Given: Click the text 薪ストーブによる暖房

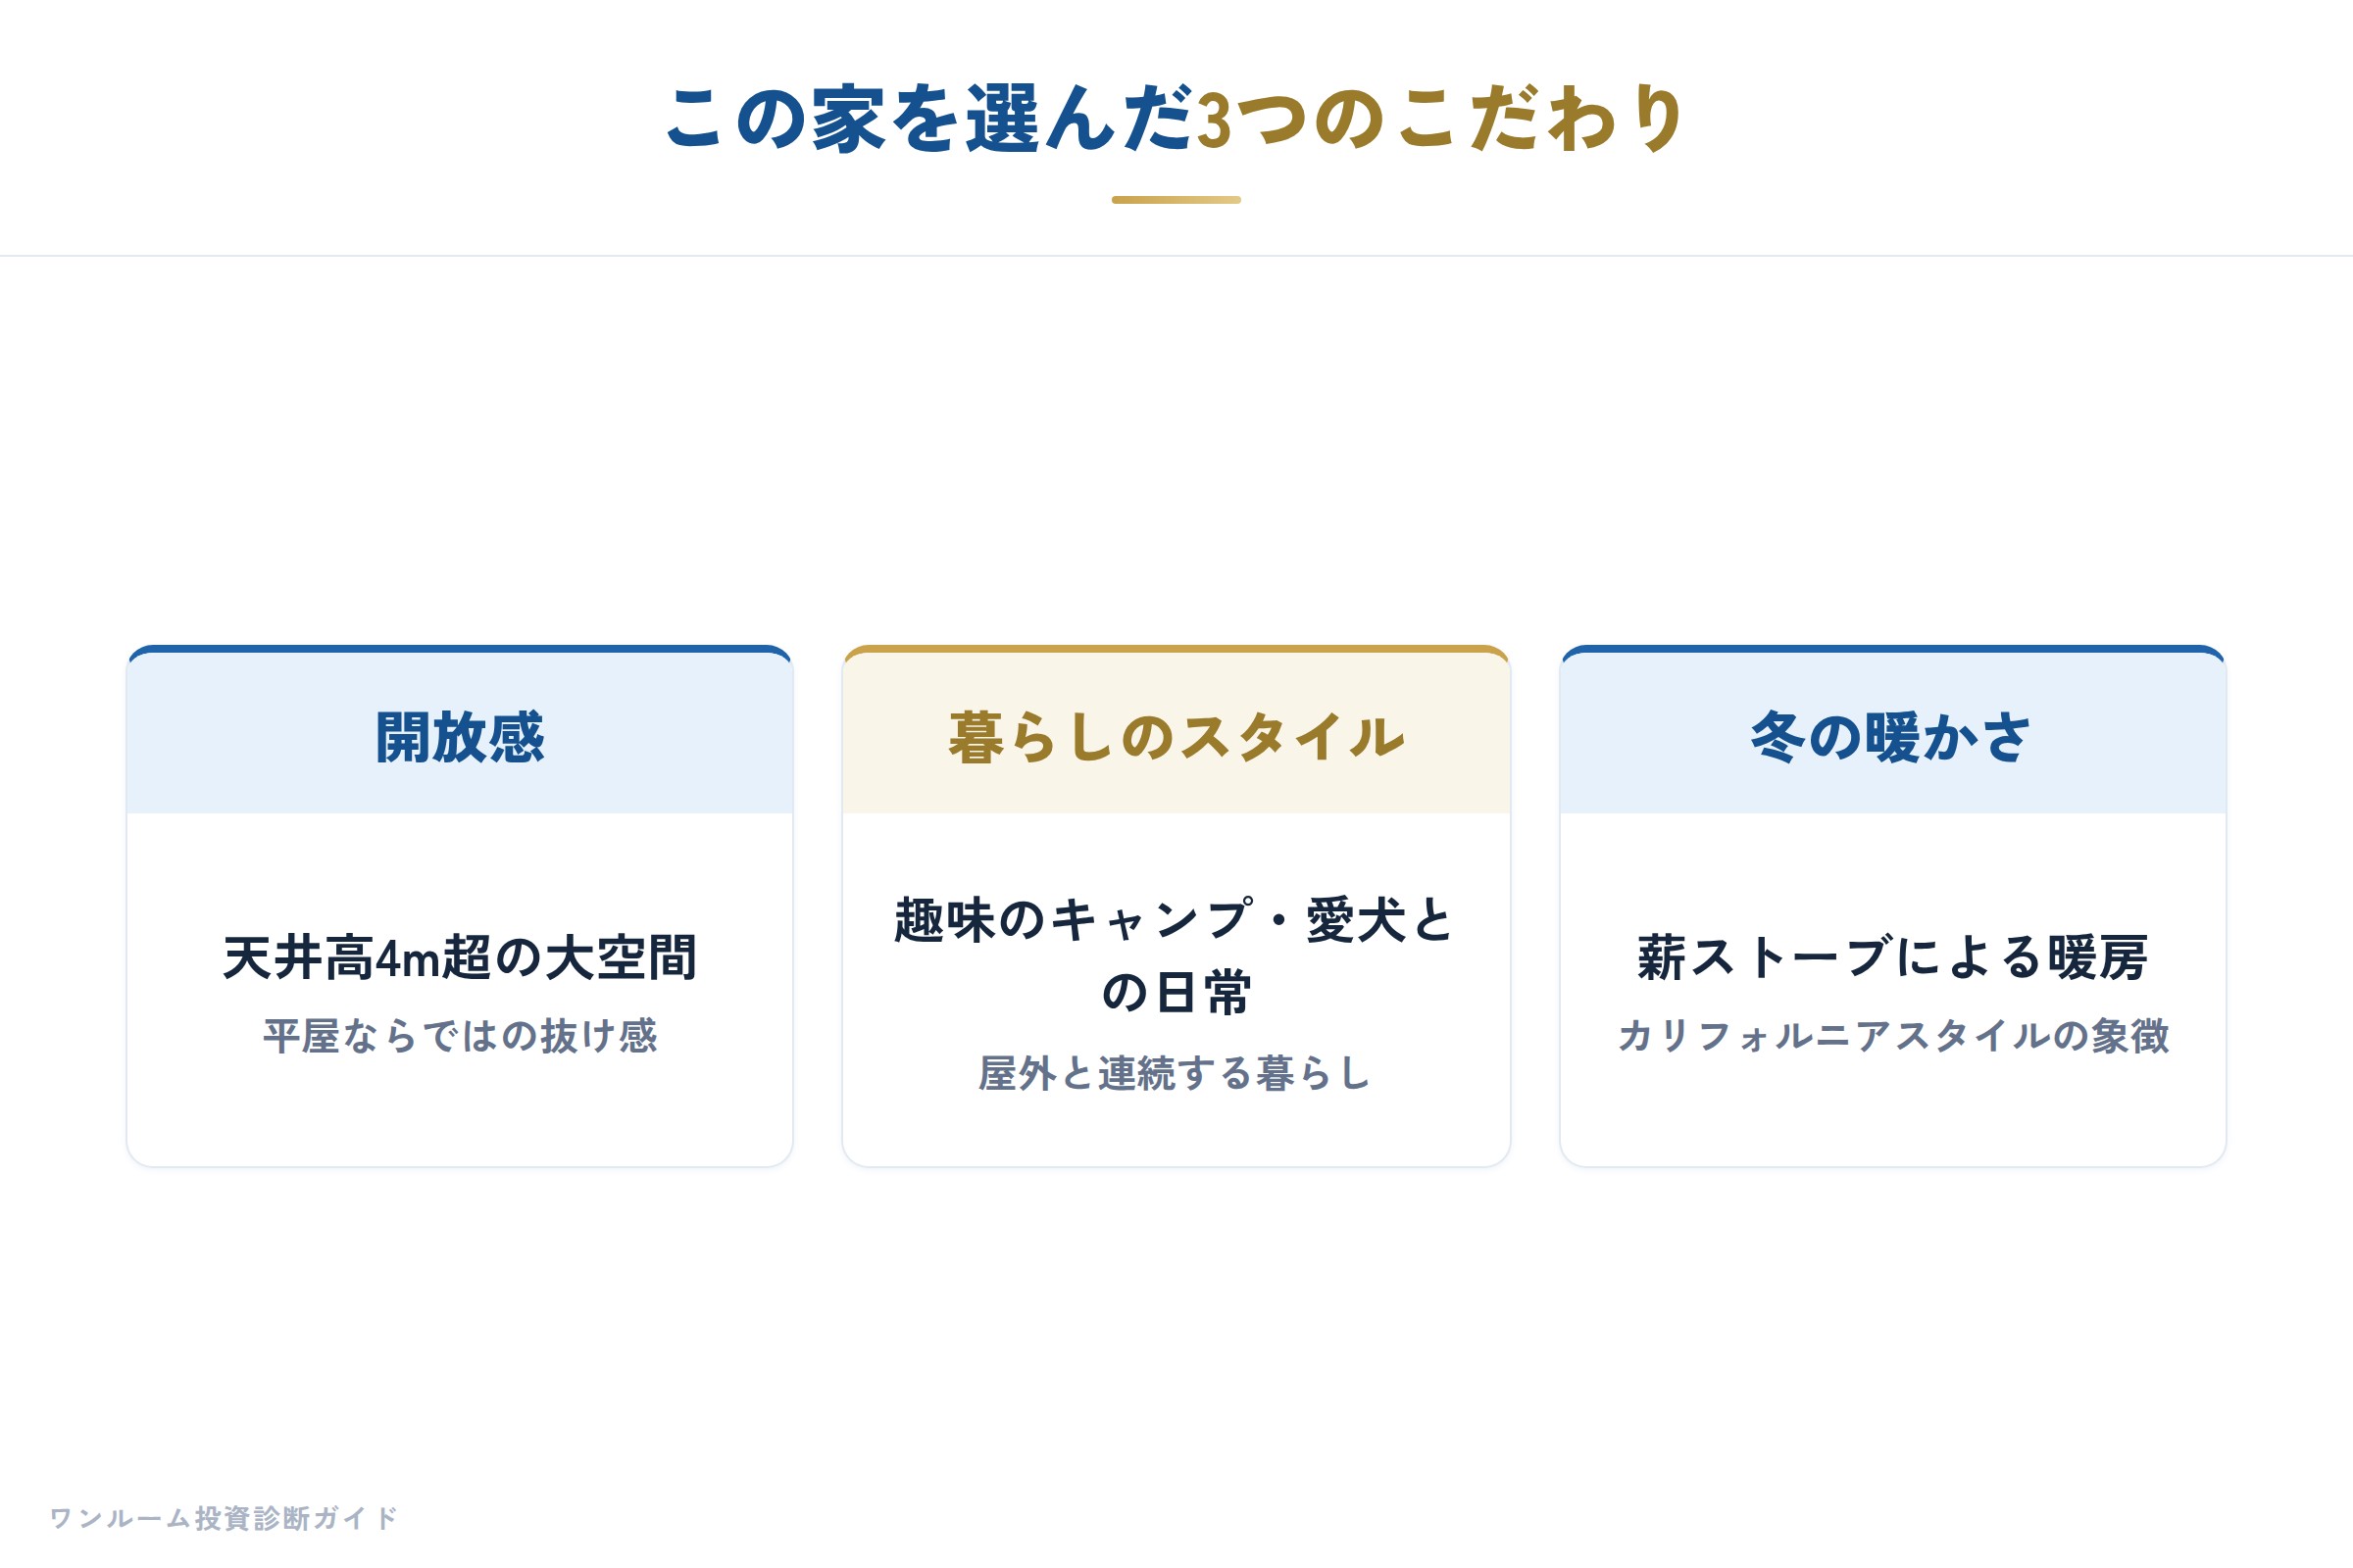Looking at the screenshot, I should (x=1893, y=957).
